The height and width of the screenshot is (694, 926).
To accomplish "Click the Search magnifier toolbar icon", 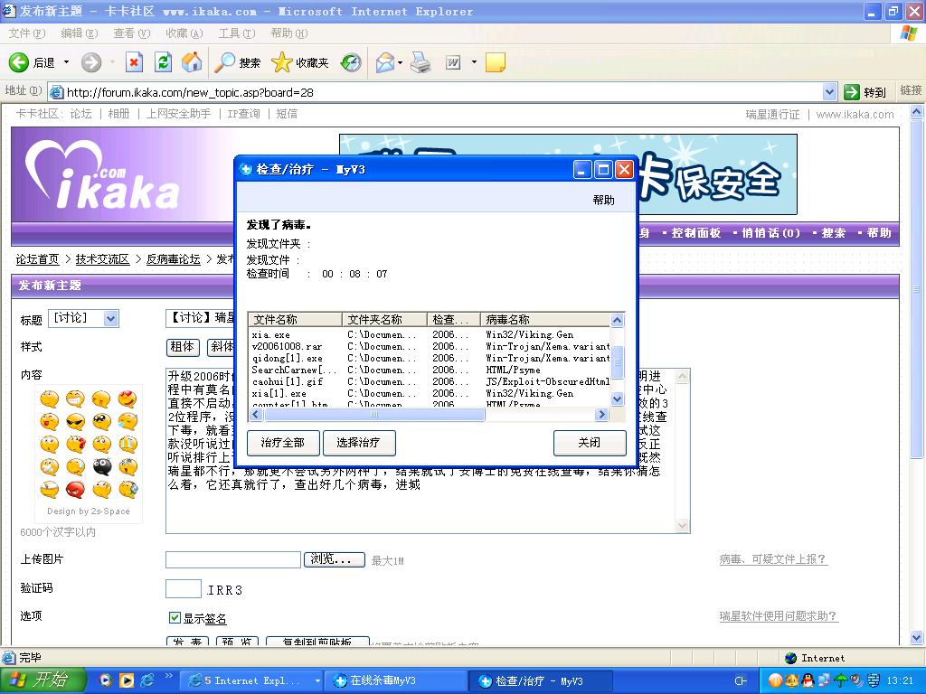I will [224, 62].
